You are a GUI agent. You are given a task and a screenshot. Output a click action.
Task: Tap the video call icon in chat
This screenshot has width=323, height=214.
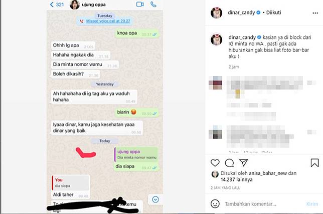pos(140,4)
